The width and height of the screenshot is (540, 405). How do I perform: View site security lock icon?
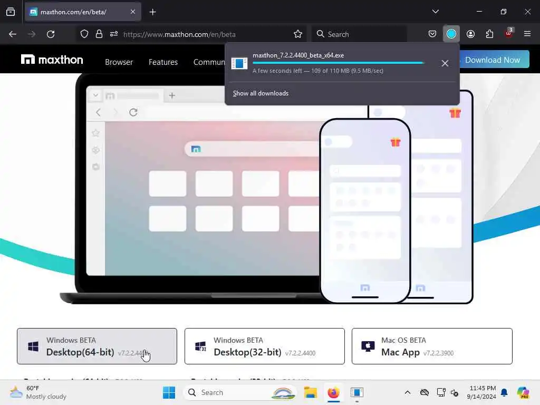(99, 34)
